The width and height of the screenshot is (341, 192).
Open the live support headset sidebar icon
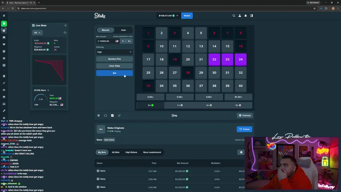4,104
